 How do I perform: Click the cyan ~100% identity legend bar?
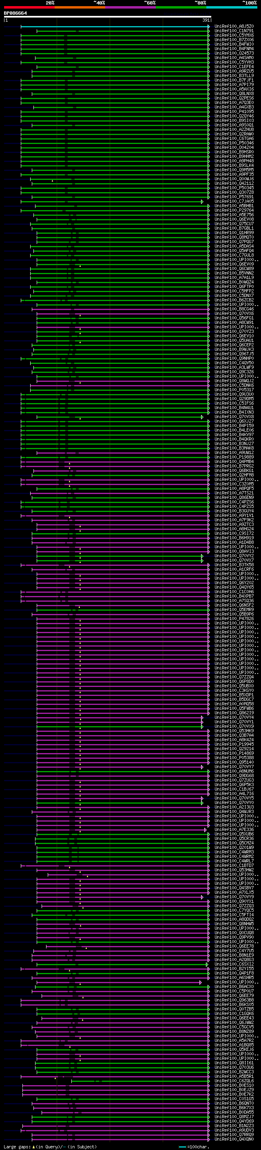click(x=232, y=7)
